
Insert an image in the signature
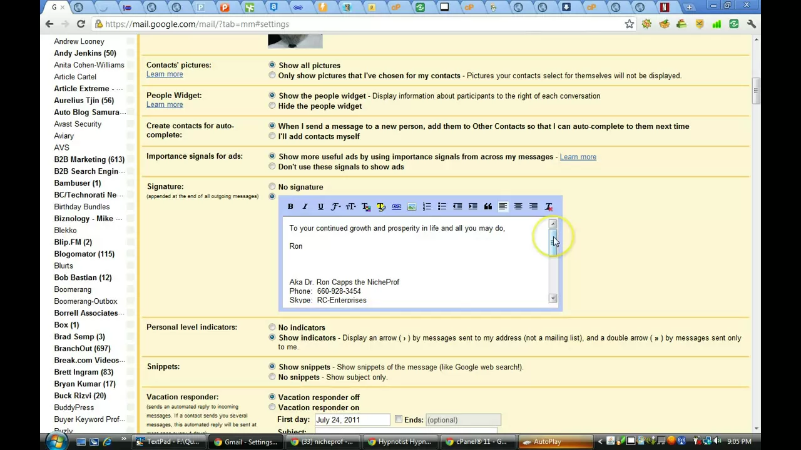pyautogui.click(x=411, y=206)
